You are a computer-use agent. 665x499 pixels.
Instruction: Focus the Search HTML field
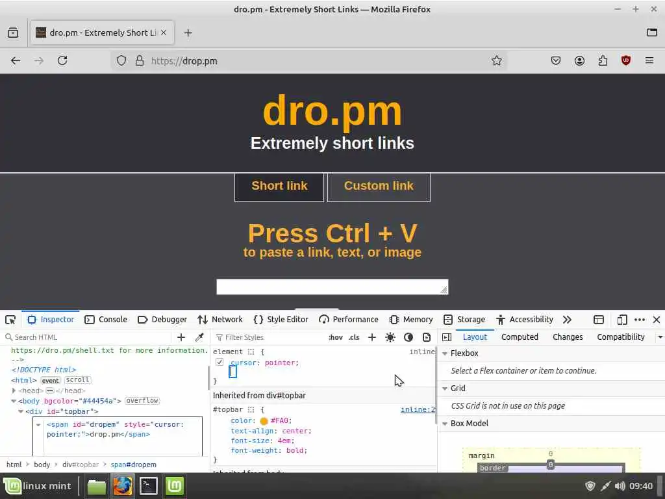pyautogui.click(x=87, y=337)
